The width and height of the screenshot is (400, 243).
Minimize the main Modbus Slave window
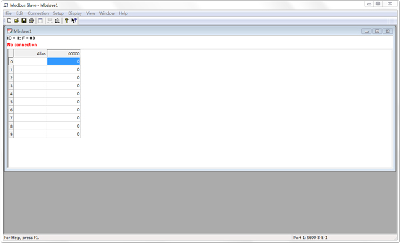click(369, 4)
